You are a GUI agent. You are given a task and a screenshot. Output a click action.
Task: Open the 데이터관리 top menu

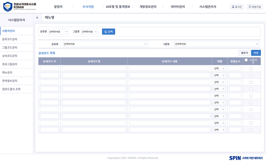tap(178, 7)
